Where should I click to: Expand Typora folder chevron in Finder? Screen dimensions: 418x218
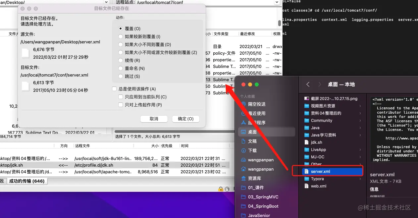pos(360,179)
